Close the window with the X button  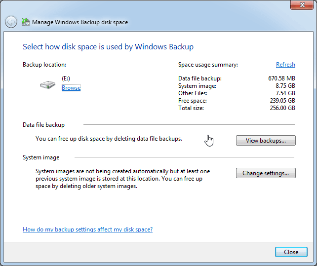tap(302, 5)
